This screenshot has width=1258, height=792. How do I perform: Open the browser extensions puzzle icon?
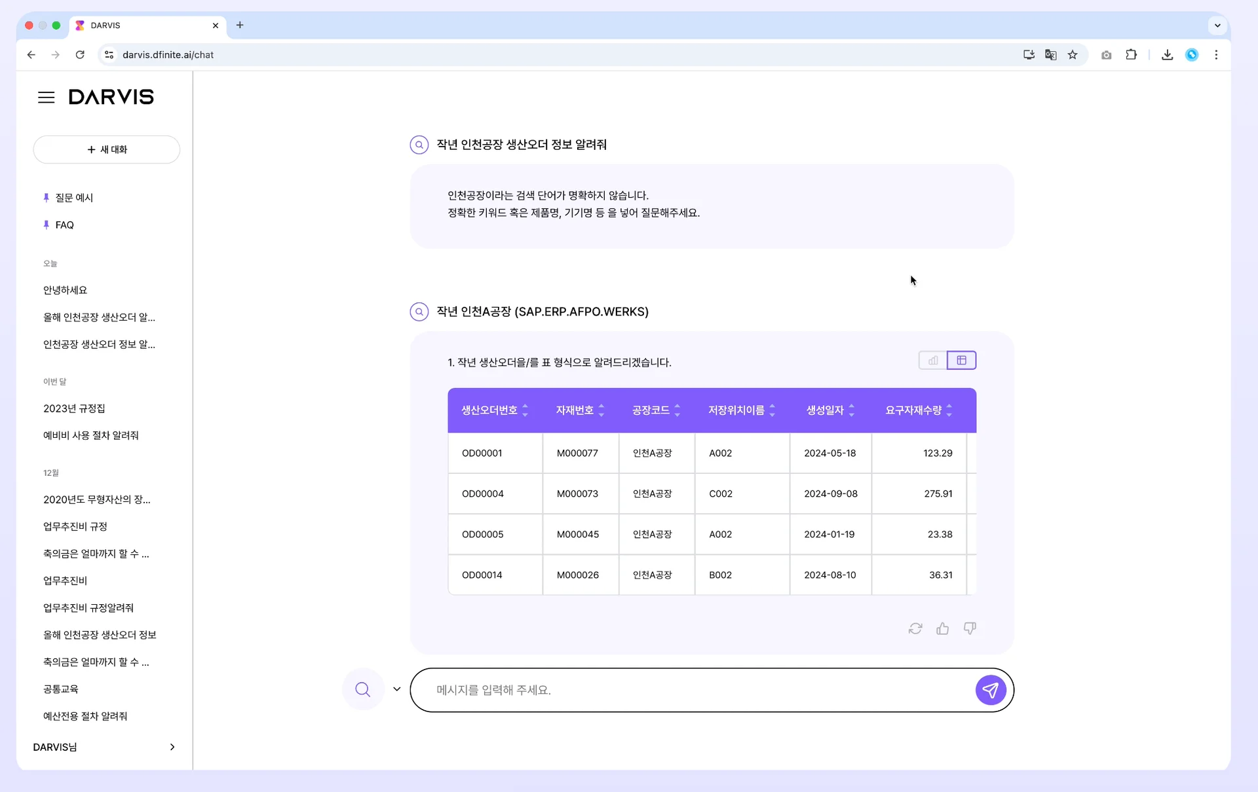point(1131,55)
